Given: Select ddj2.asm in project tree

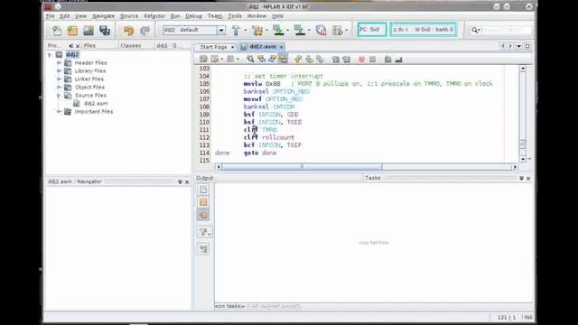Looking at the screenshot, I should [96, 104].
